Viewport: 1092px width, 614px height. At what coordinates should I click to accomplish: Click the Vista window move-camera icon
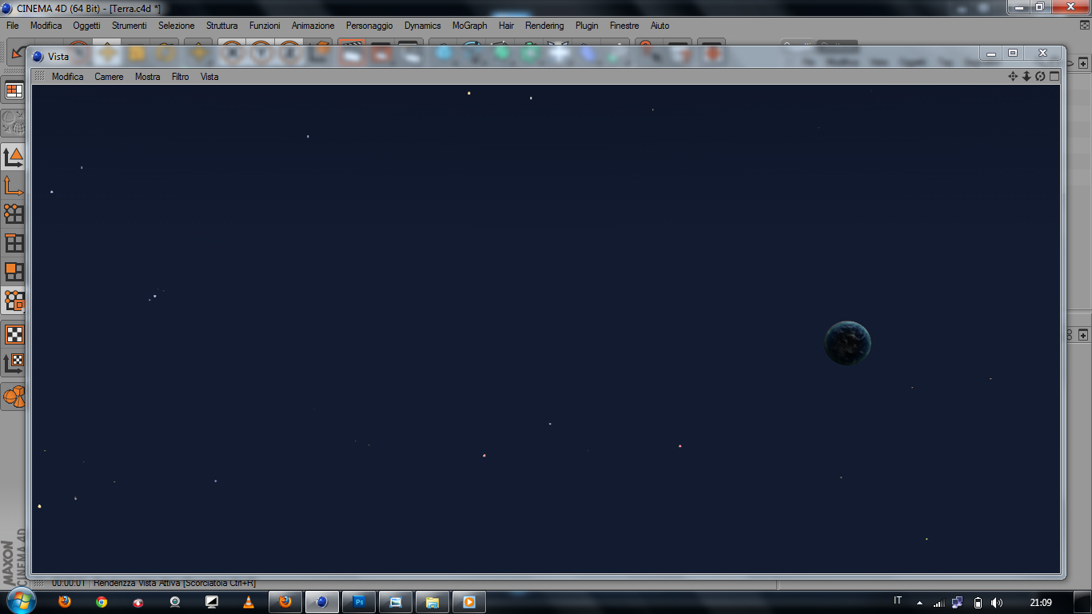click(x=1013, y=77)
